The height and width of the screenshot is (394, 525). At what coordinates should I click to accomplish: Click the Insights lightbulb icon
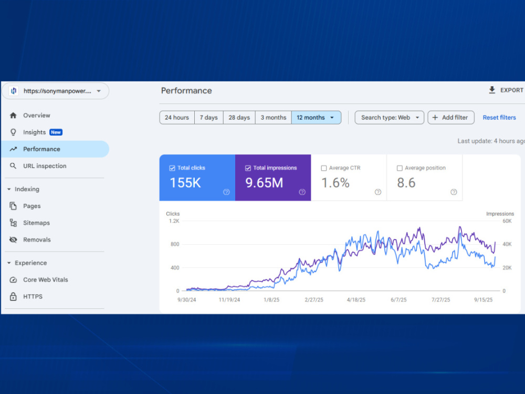13,132
